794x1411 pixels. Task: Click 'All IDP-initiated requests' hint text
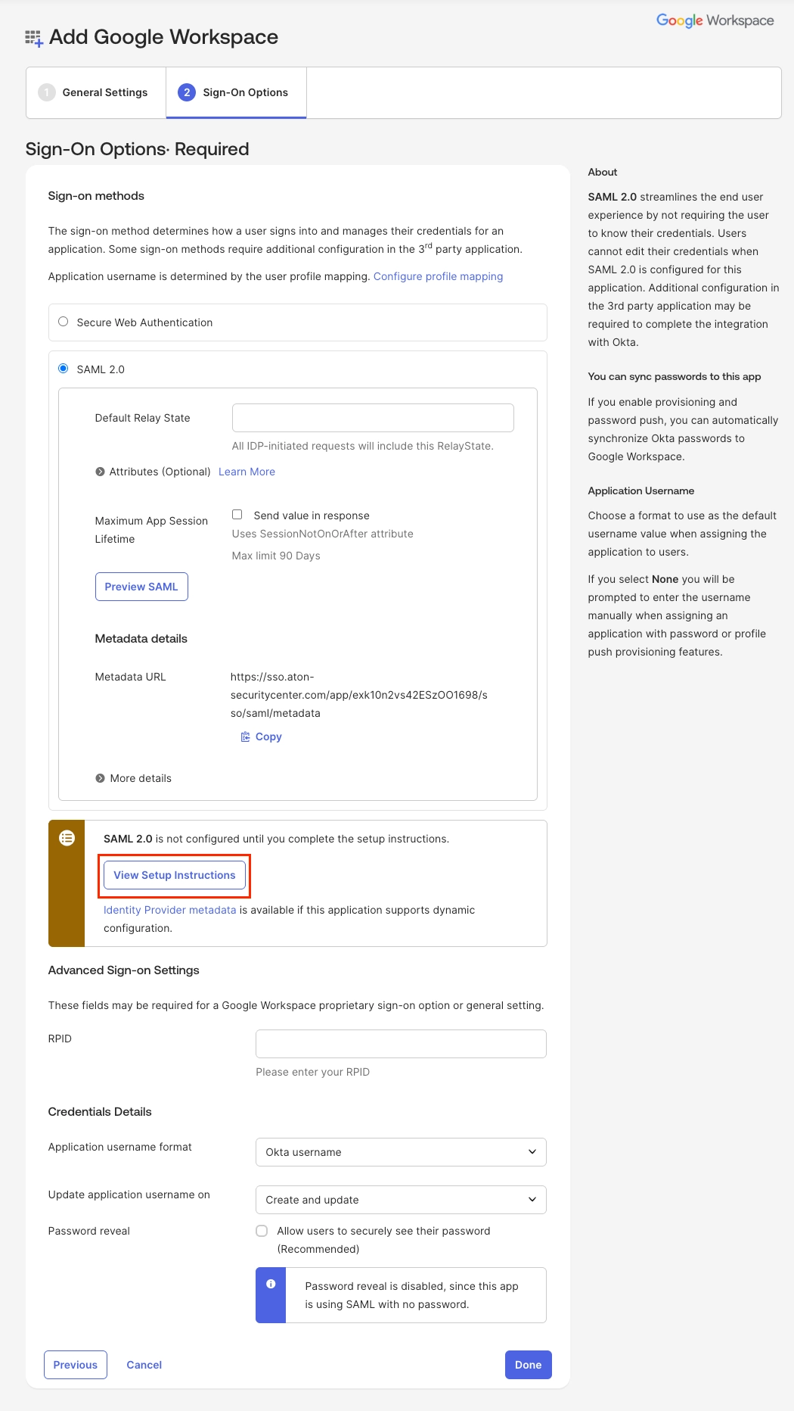coord(363,446)
